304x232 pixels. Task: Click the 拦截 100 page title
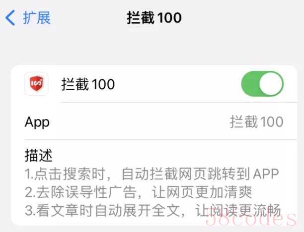[154, 18]
